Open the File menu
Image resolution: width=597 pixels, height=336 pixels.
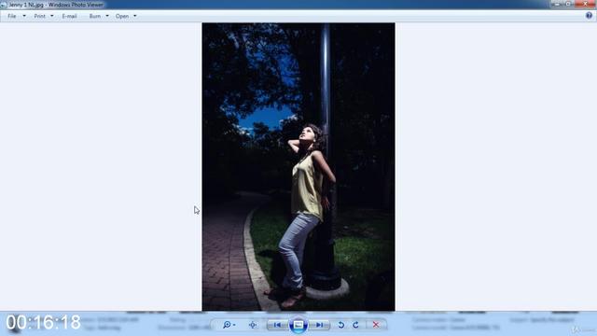(12, 16)
